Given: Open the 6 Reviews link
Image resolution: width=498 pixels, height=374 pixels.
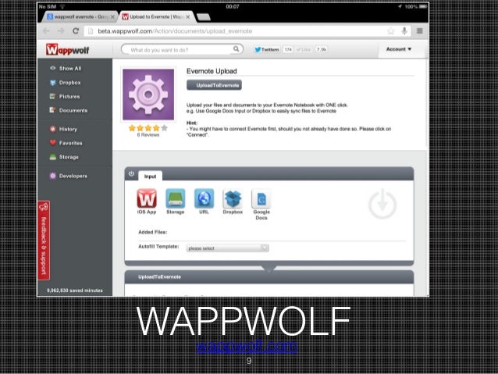Looking at the screenshot, I should 148,135.
